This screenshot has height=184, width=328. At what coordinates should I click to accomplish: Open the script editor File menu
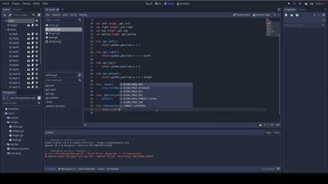48,15
